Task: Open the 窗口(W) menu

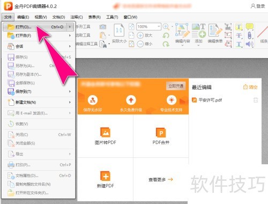Action: (x=130, y=17)
